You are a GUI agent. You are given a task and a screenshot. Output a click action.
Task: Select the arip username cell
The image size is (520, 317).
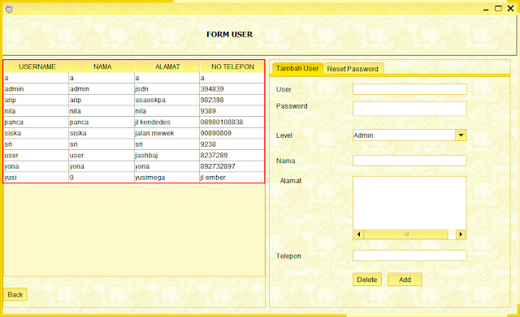click(36, 100)
